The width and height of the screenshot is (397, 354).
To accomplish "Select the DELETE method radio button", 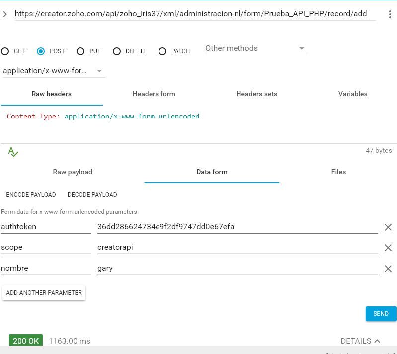I will (x=117, y=51).
